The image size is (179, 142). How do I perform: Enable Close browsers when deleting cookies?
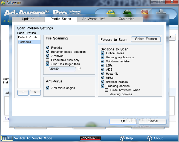click(106, 90)
